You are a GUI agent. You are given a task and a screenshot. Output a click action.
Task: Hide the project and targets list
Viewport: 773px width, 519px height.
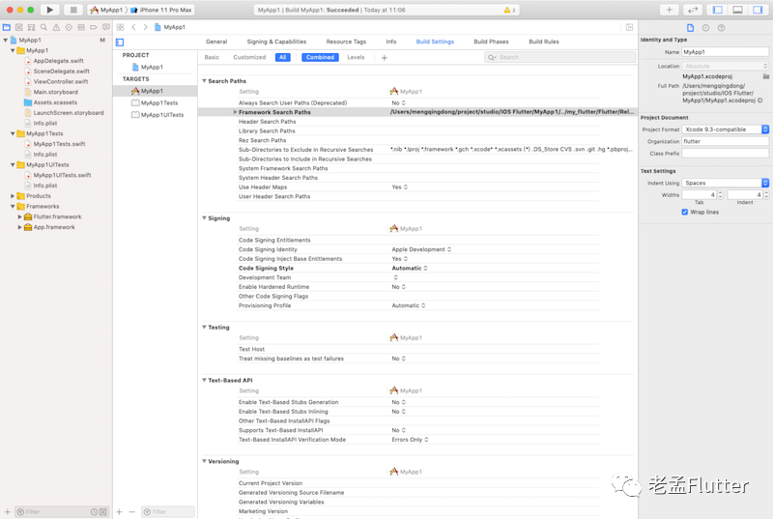point(120,43)
